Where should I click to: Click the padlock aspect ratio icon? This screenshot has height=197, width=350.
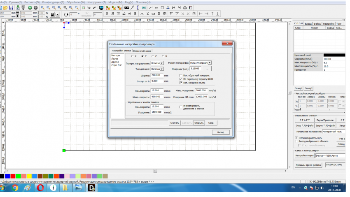tap(53, 14)
